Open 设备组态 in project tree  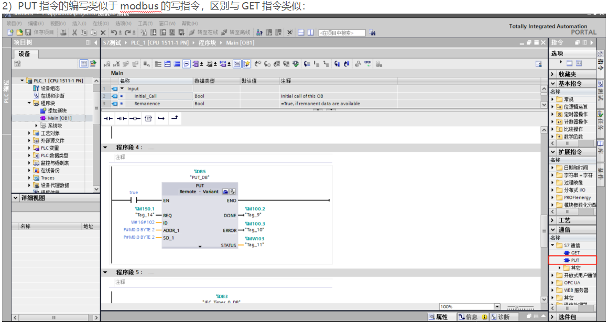tap(49, 88)
